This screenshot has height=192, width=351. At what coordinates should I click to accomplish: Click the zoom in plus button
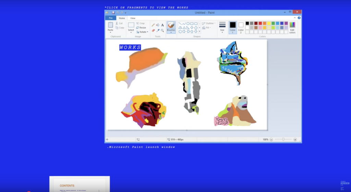[x=295, y=140]
